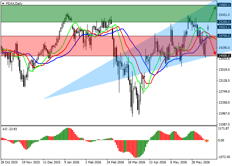Click the 28 Oct 2025 date label
Viewport: 232px width, 166px height.
9,162
